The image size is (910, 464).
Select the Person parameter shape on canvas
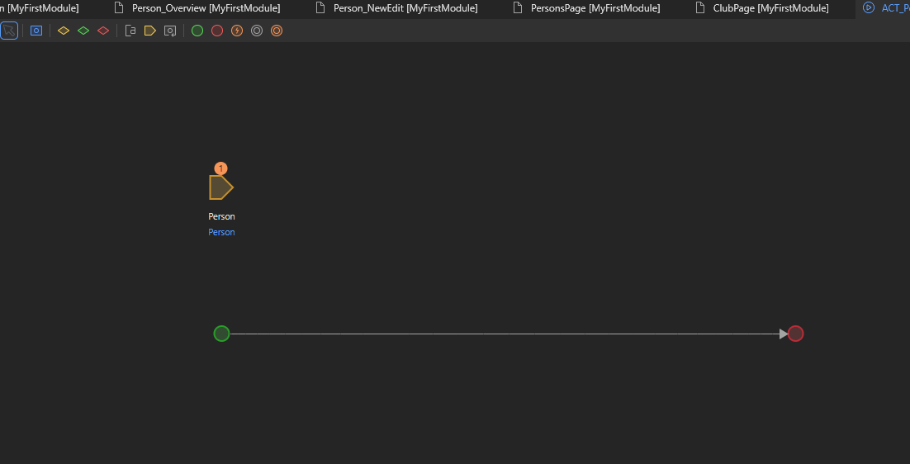[x=221, y=187]
